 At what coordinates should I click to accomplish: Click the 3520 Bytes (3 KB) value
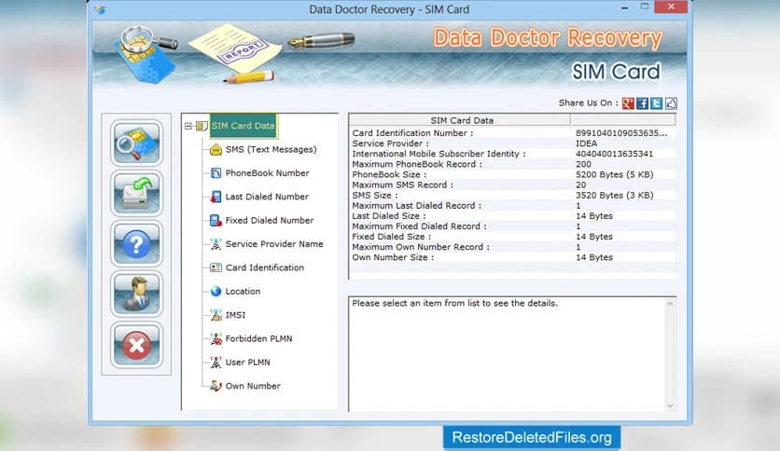click(x=614, y=195)
